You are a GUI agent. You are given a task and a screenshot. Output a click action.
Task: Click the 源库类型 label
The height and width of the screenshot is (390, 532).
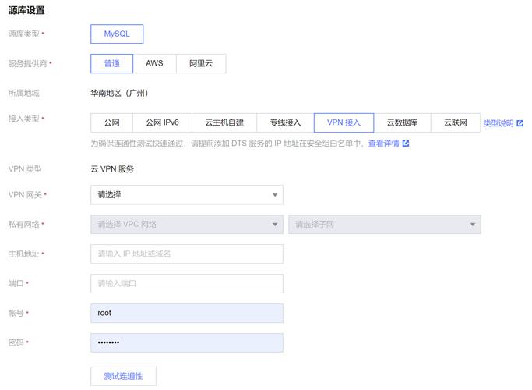pyautogui.click(x=23, y=34)
